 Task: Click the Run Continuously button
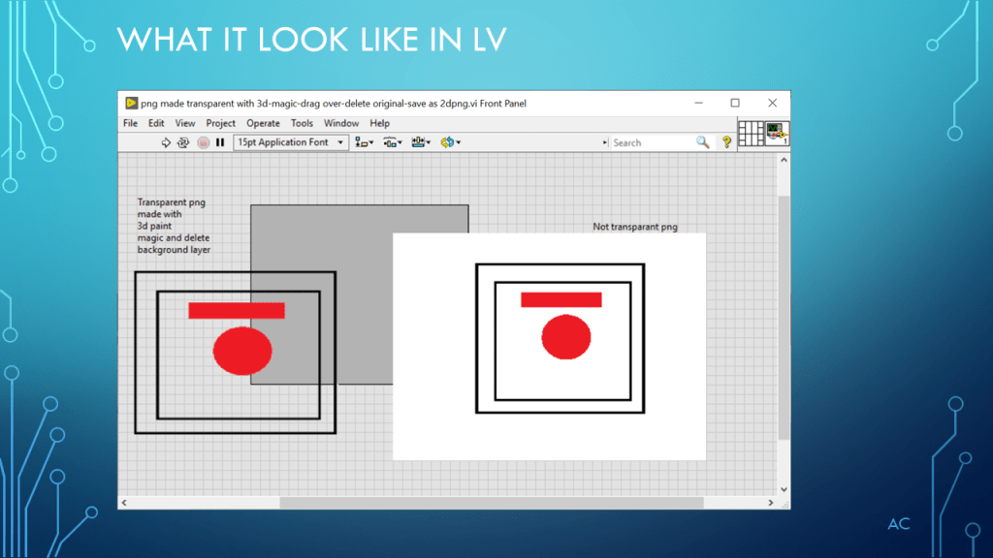183,142
